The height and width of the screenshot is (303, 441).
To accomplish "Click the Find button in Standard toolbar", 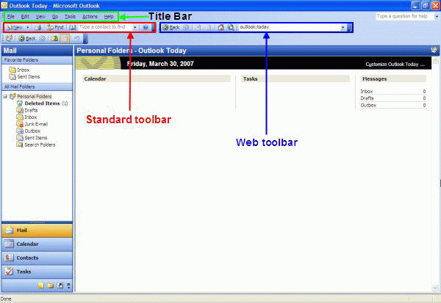I will [55, 28].
